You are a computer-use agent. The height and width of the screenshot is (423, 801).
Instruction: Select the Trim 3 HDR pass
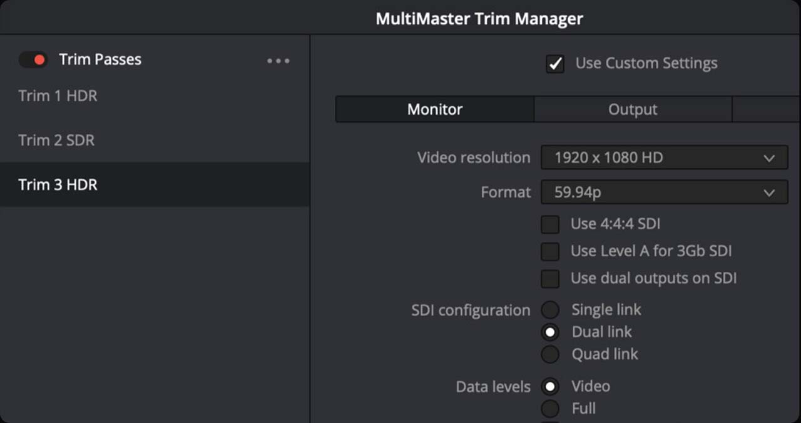[x=155, y=185]
